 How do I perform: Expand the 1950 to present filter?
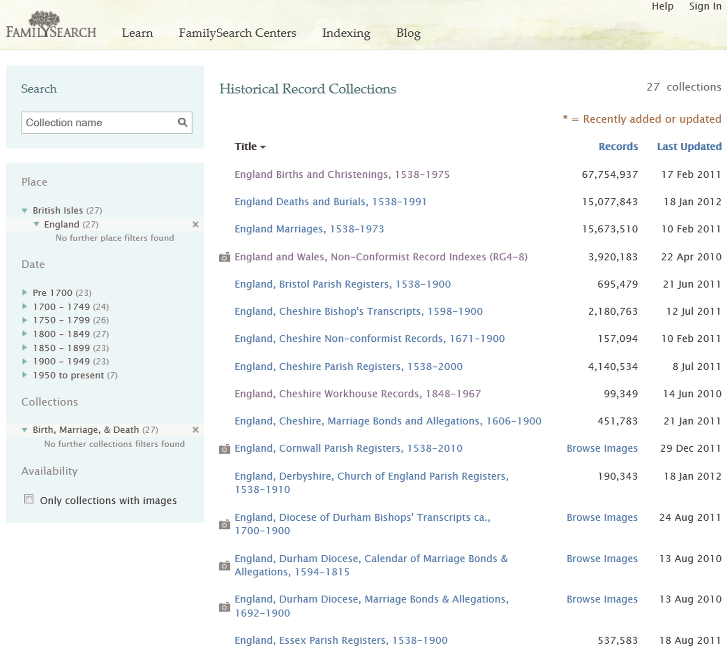(x=24, y=375)
